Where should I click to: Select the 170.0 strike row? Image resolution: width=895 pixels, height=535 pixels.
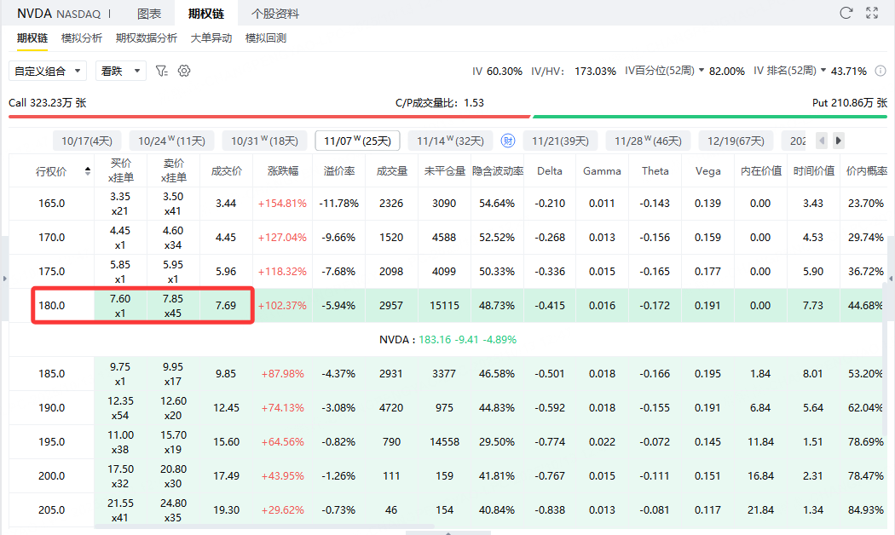(447, 238)
